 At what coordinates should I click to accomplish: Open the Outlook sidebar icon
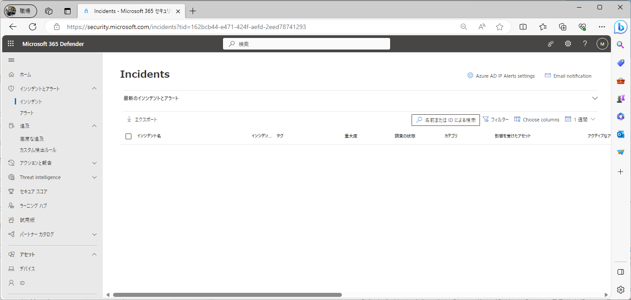click(x=620, y=134)
